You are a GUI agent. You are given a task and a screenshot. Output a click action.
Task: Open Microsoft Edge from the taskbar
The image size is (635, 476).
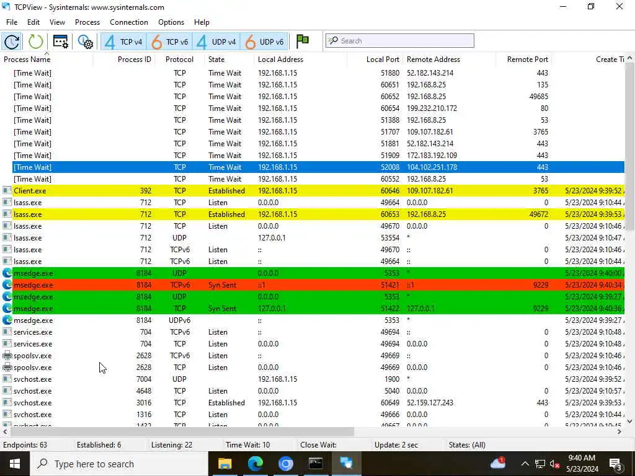pyautogui.click(x=255, y=464)
